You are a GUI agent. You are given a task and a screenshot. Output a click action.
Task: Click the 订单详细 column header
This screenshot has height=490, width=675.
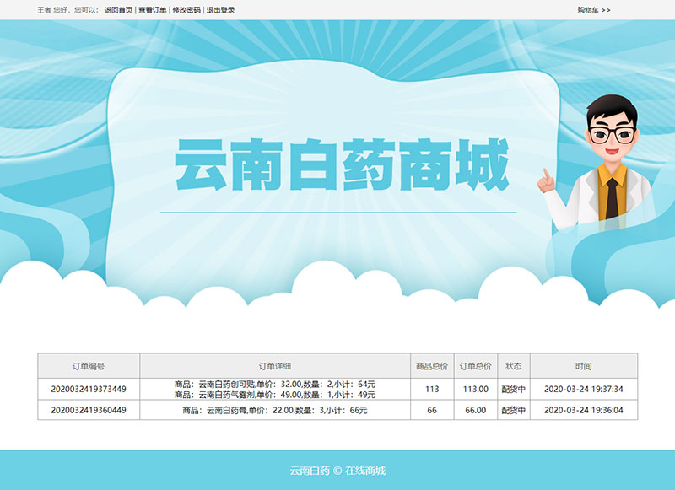[275, 366]
